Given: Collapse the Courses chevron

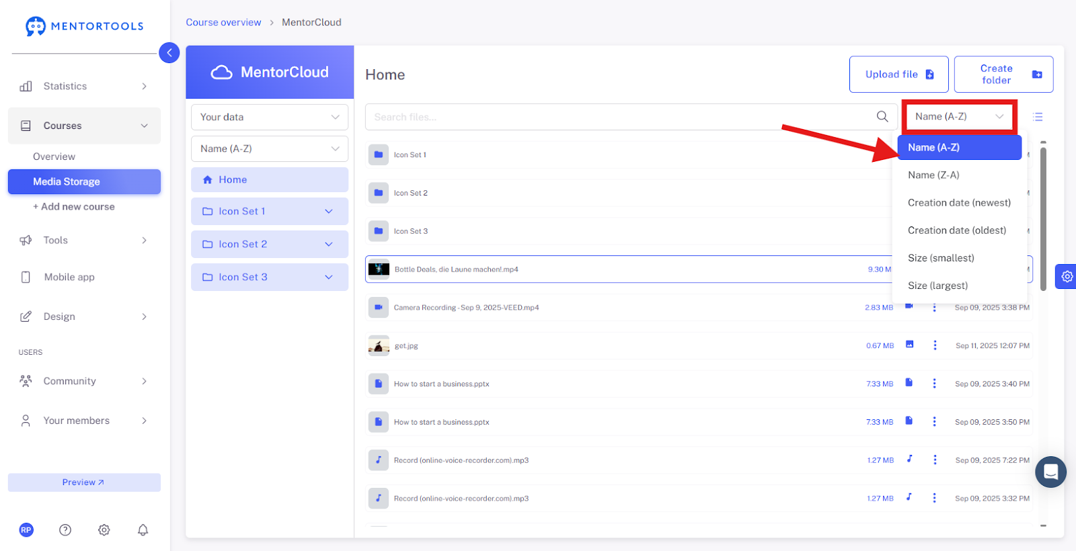Looking at the screenshot, I should (x=144, y=126).
